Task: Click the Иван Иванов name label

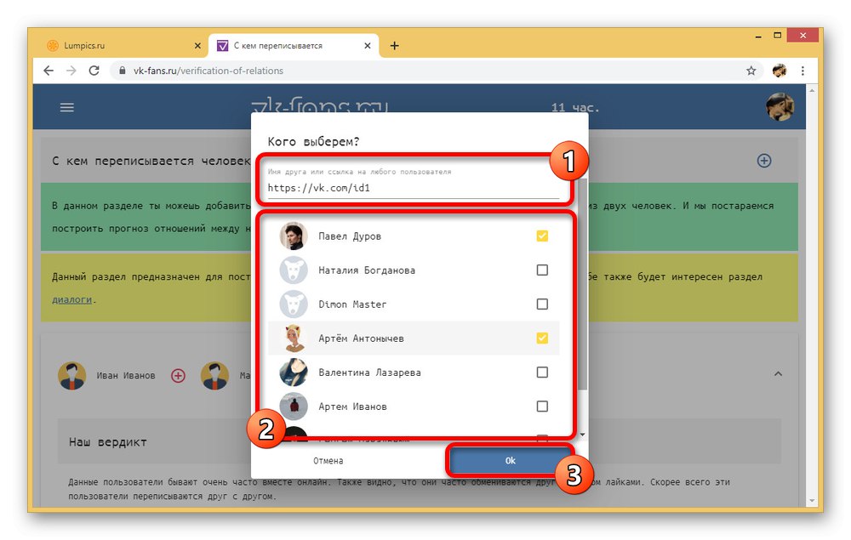Action: click(x=126, y=375)
